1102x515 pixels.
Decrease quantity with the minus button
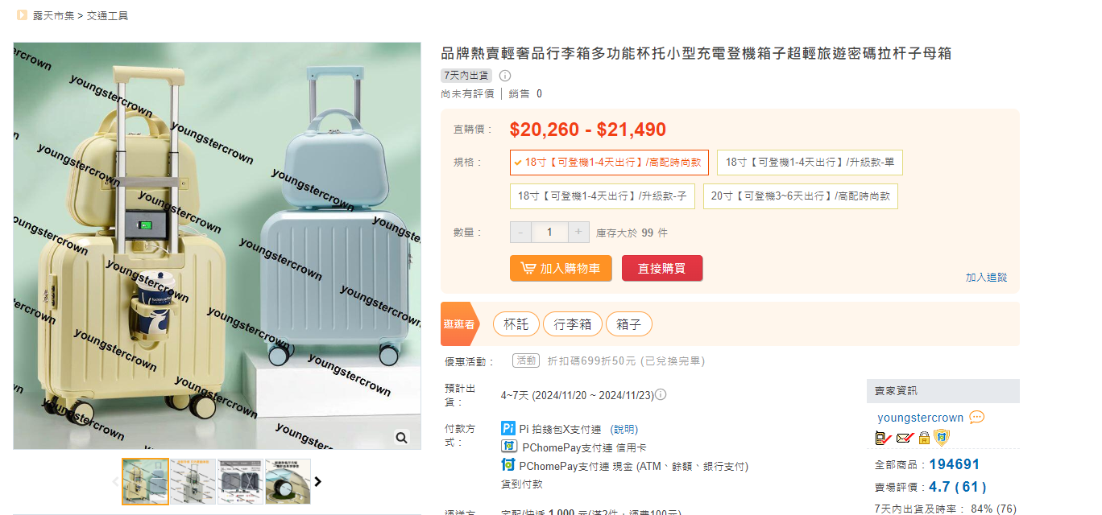pos(520,233)
